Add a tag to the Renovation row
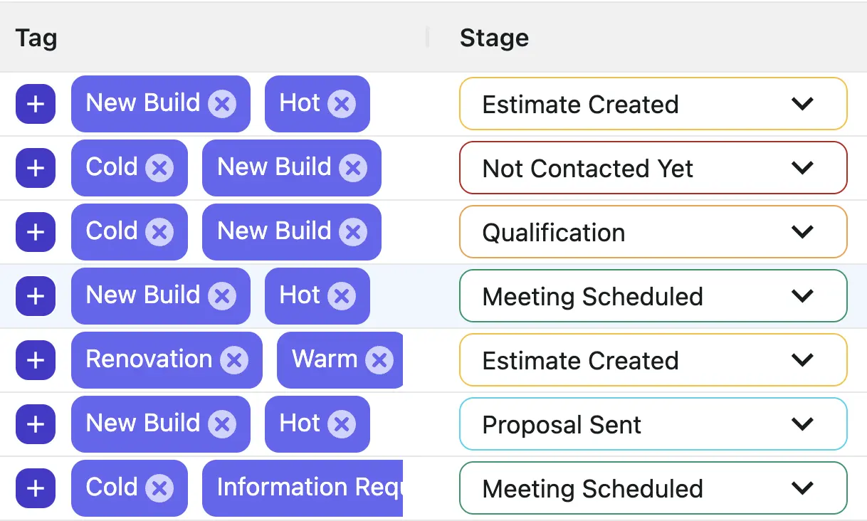Screen dimensions: 867x521 [x=36, y=360]
